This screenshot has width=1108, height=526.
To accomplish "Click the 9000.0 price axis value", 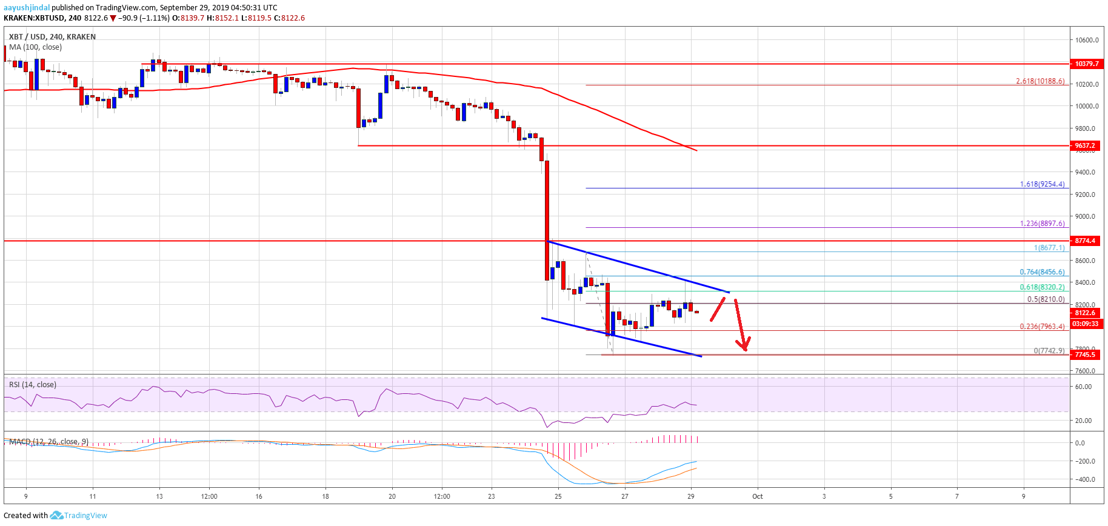I will pos(1086,216).
